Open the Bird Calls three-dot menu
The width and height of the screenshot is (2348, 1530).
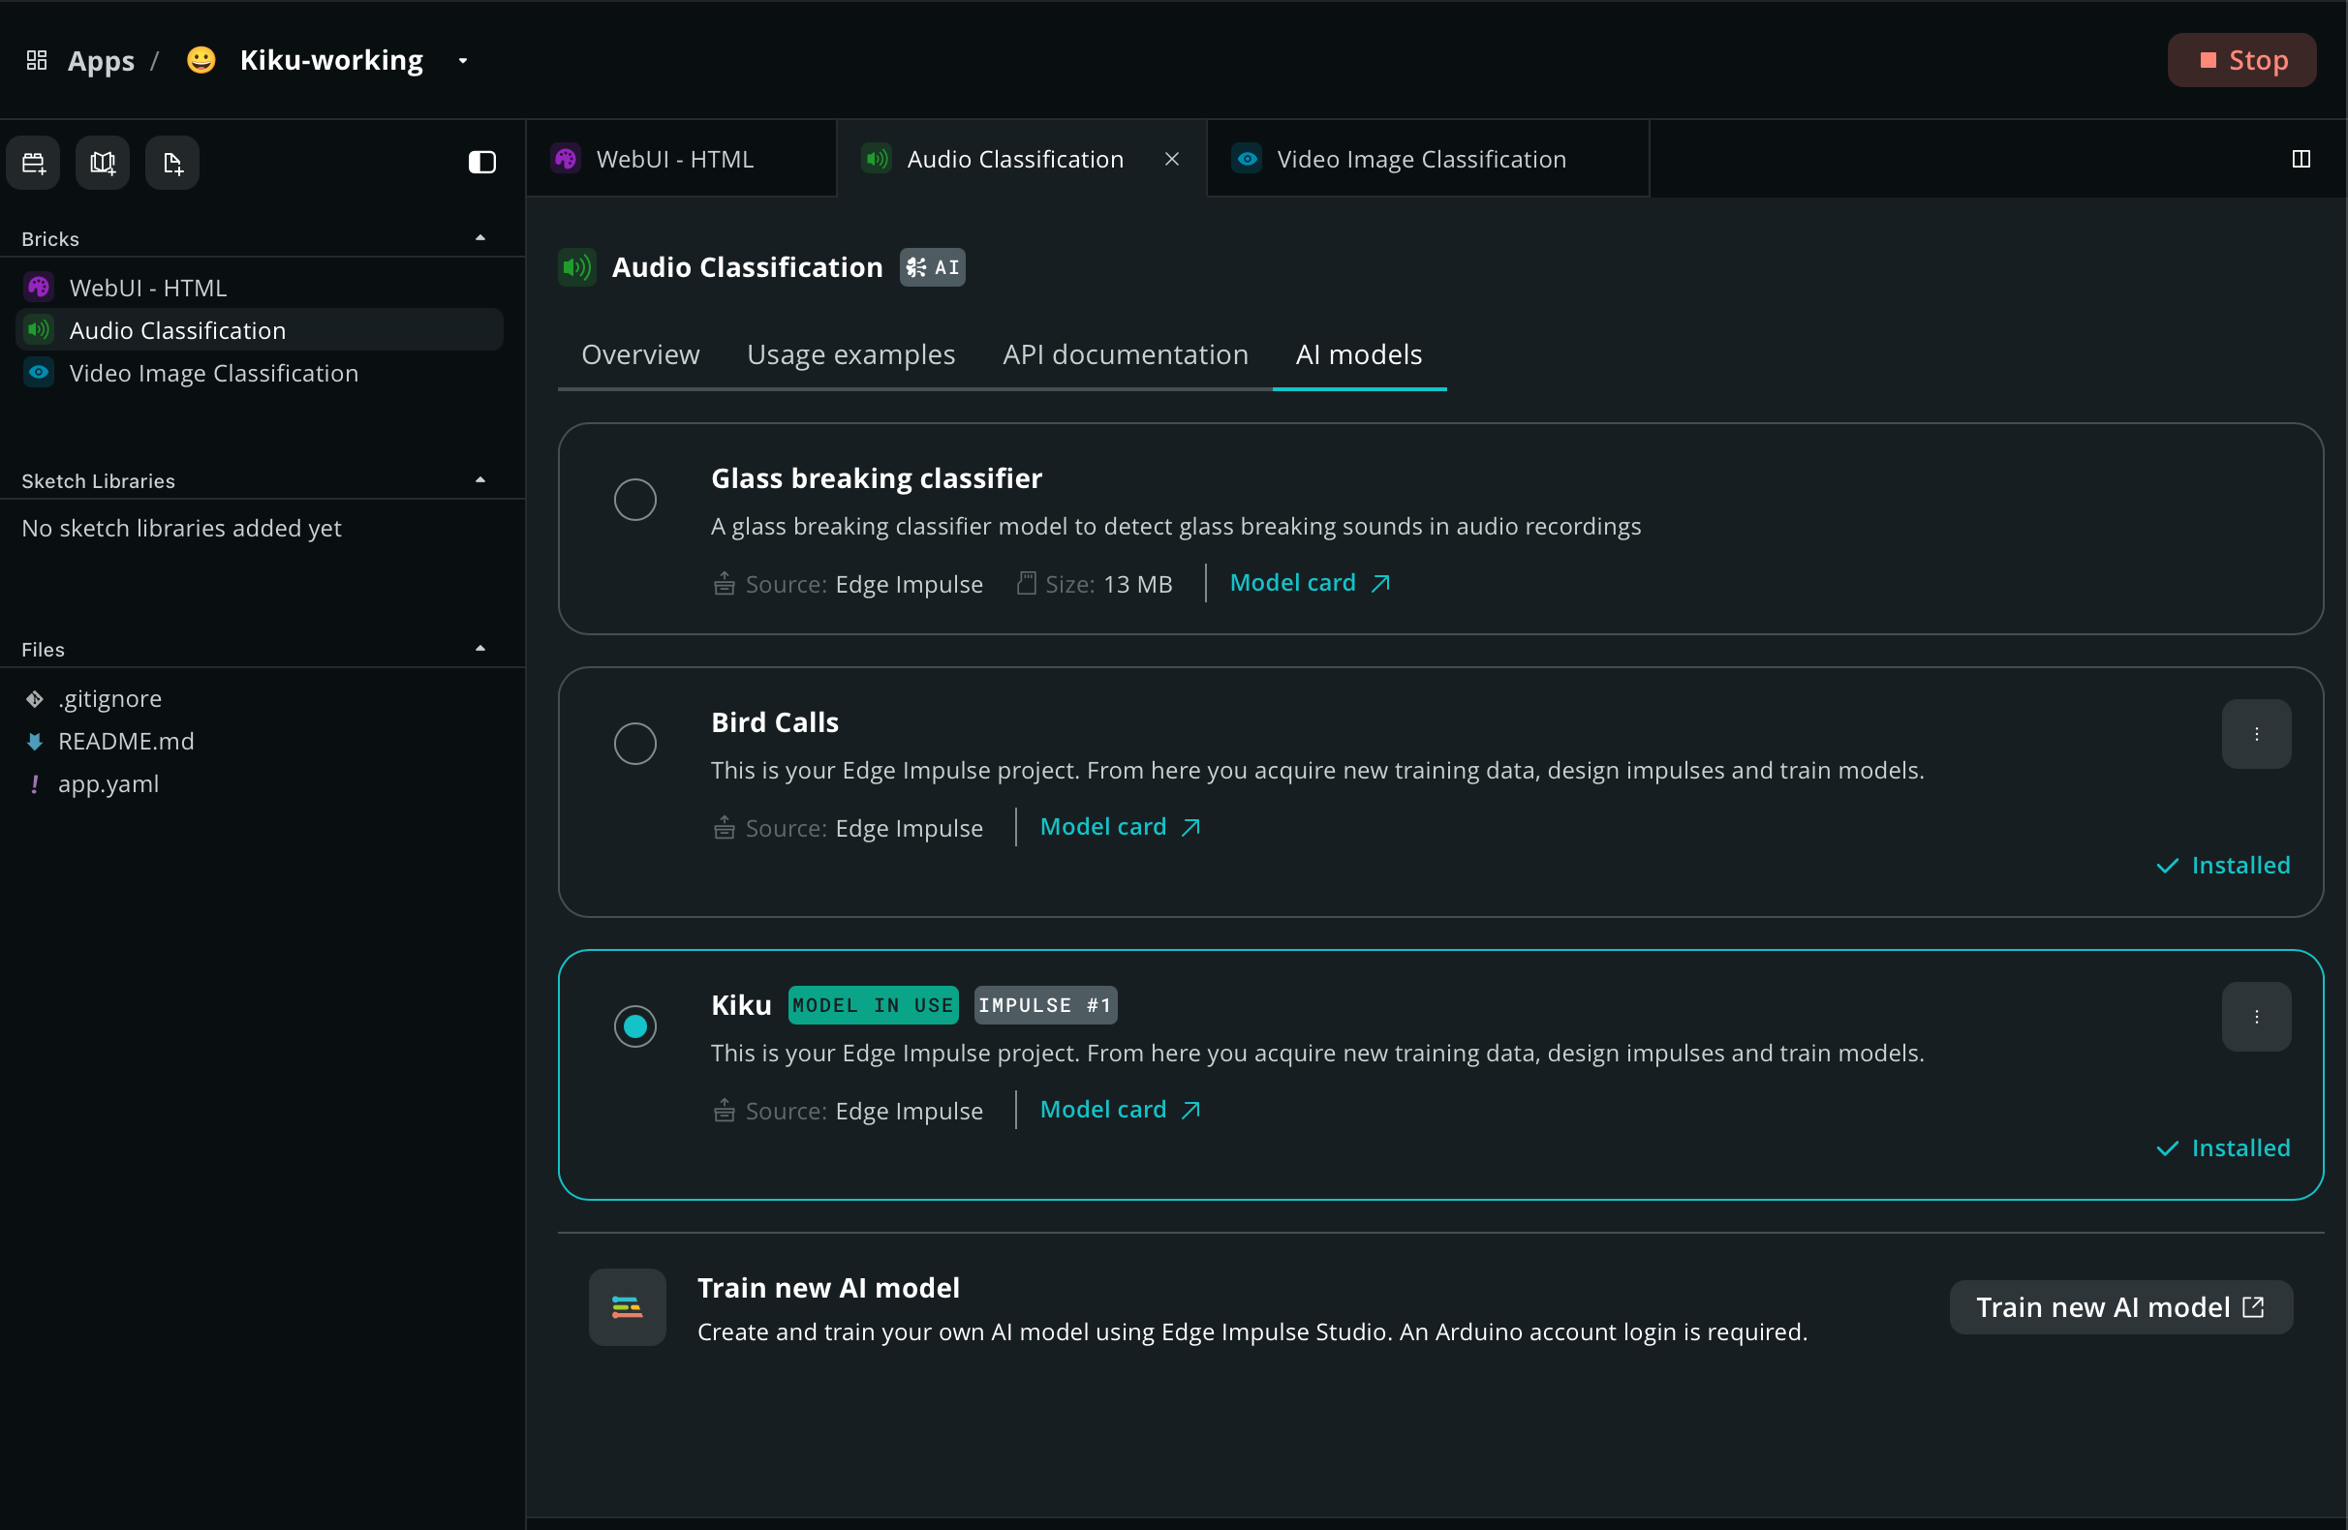click(x=2255, y=734)
